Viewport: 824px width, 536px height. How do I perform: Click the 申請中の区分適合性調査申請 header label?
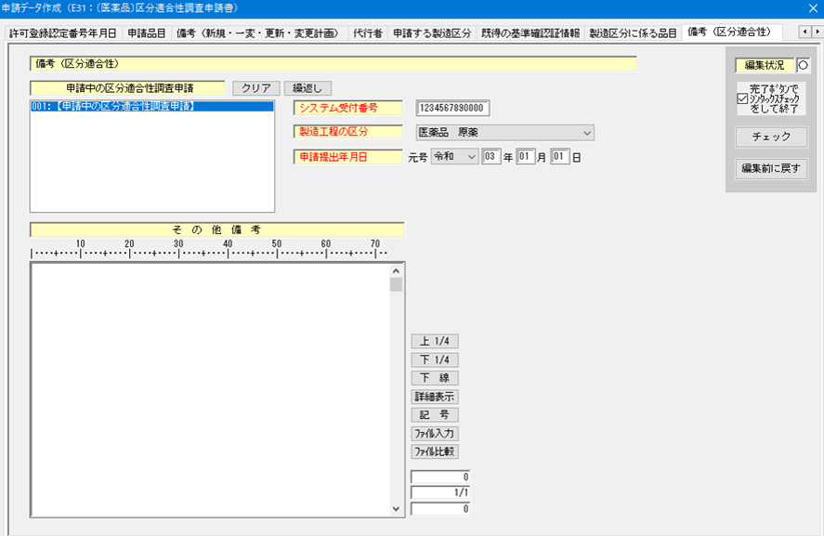[127, 88]
